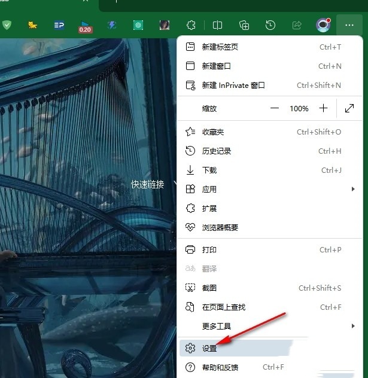
Task: Toggle split screen from the toolbar
Action: point(217,25)
